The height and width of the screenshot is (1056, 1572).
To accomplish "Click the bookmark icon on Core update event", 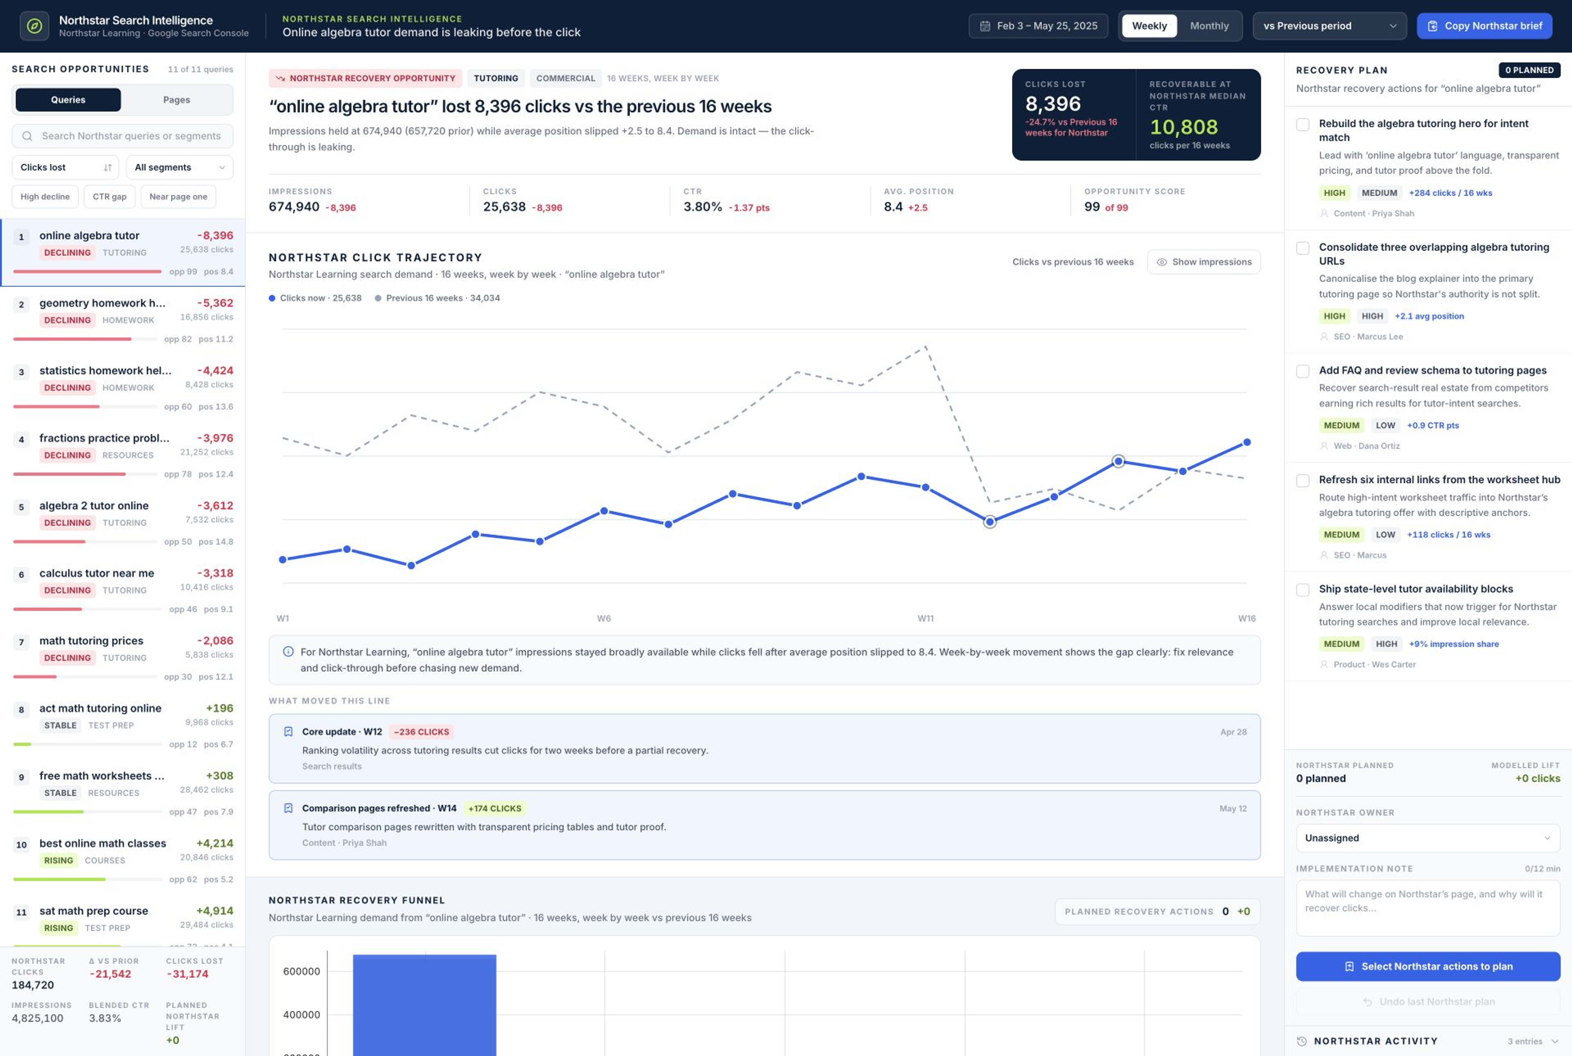I will tap(288, 732).
